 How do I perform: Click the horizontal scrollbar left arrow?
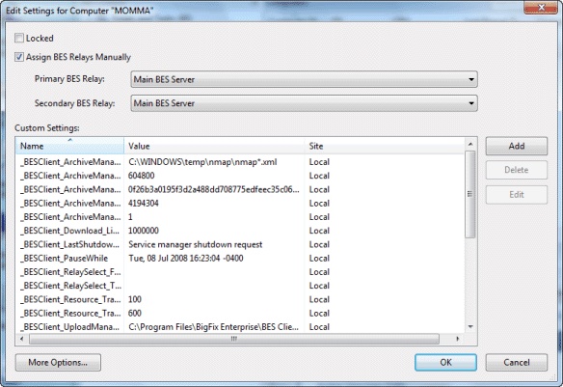point(22,339)
